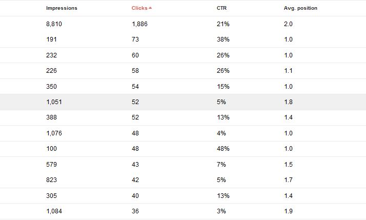Sort by CTR column header

click(x=221, y=8)
